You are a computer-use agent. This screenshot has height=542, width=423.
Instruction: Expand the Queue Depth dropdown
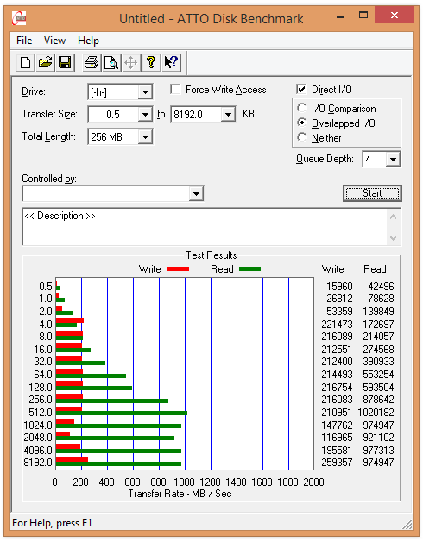[x=393, y=160]
